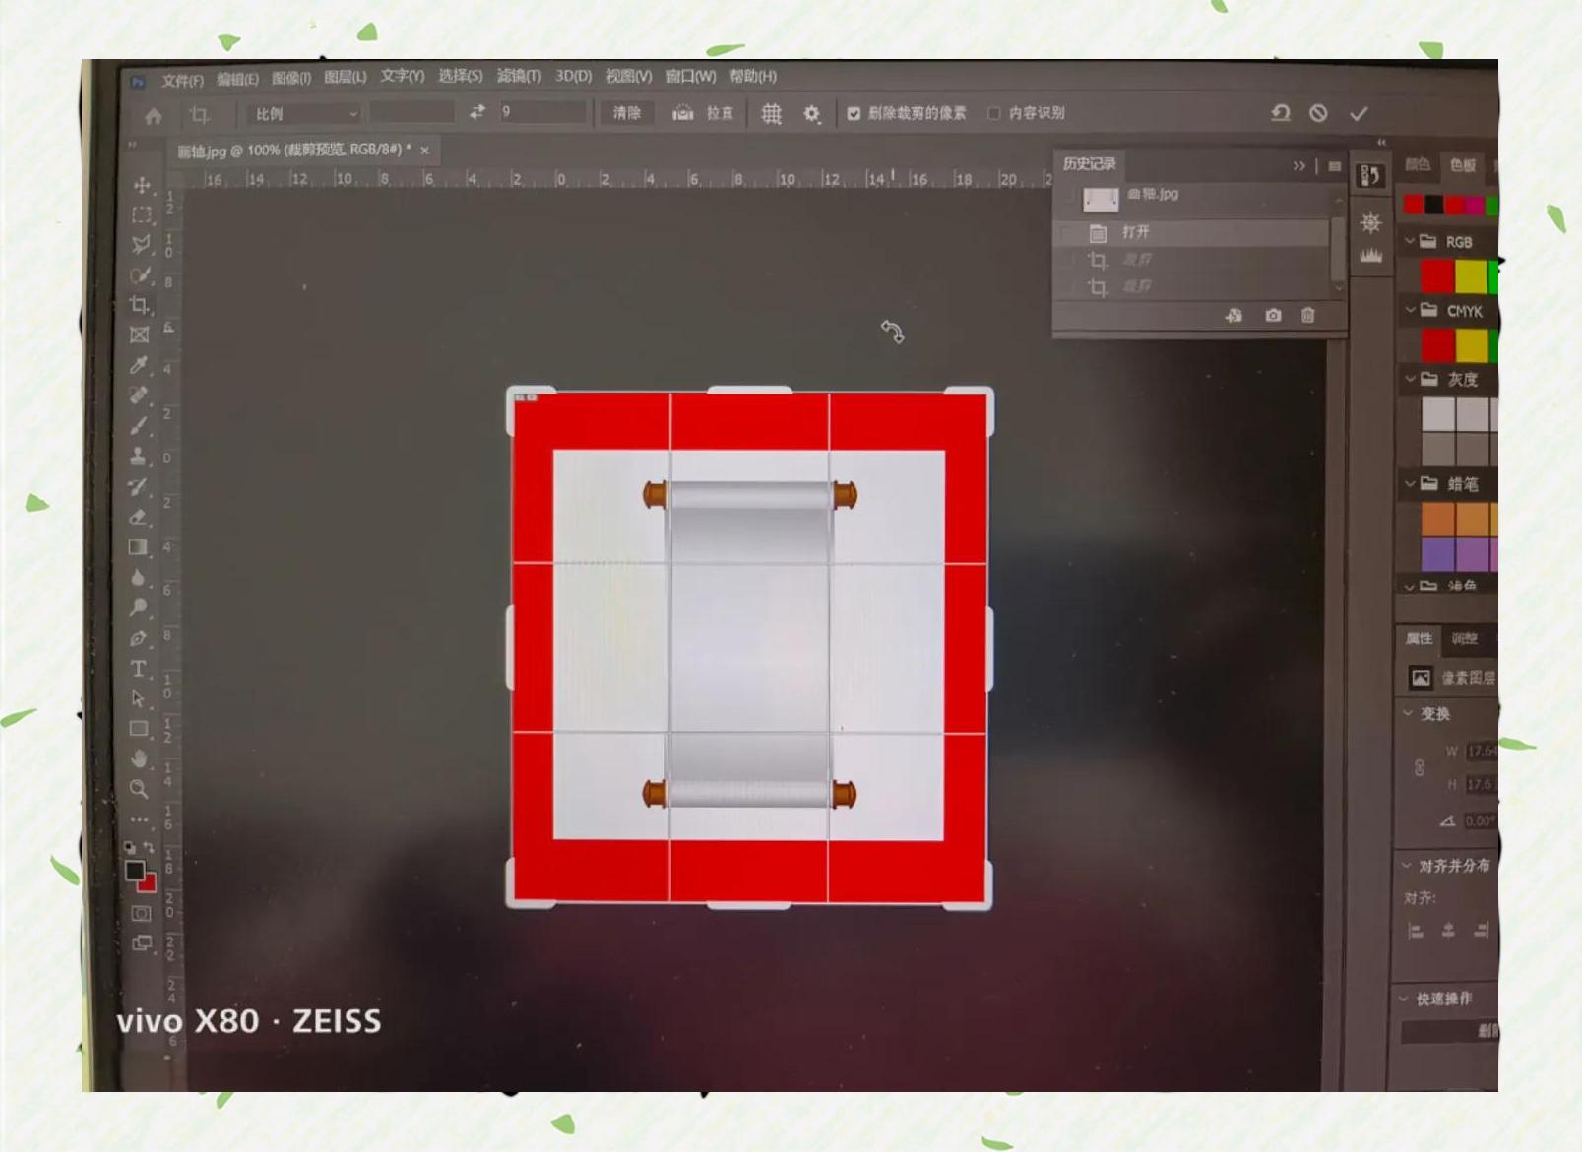Collapse the 对齐并分布 section

coord(1406,865)
